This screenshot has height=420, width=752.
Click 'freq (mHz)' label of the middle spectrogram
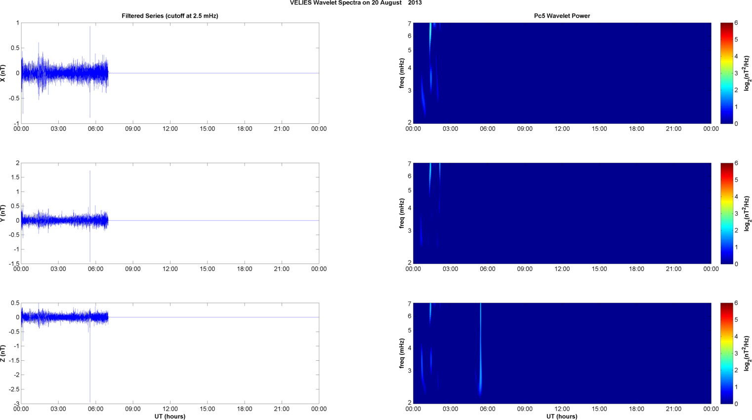point(402,213)
